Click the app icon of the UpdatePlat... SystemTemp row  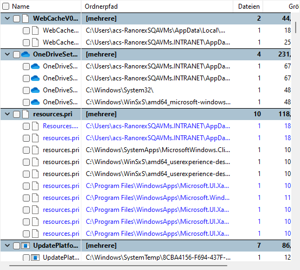pyautogui.click(x=35, y=258)
